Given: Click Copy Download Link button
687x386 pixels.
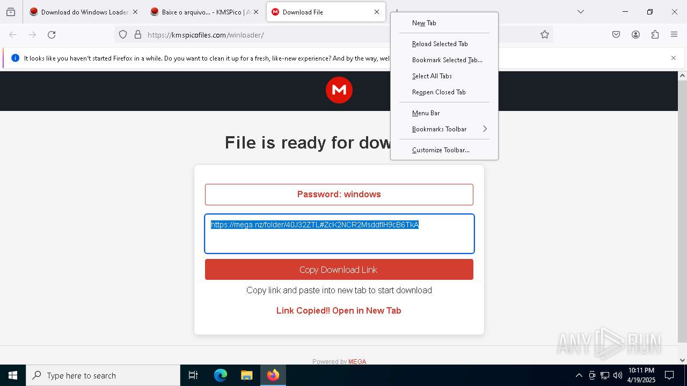Looking at the screenshot, I should 339,270.
